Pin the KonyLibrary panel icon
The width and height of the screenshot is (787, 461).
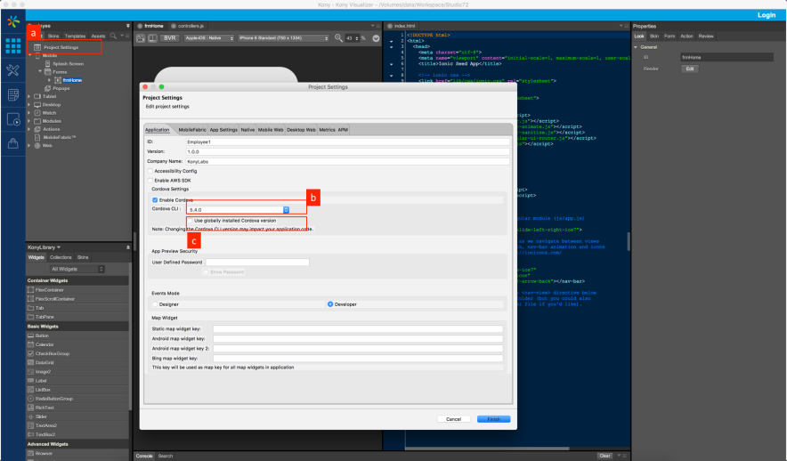pos(128,247)
